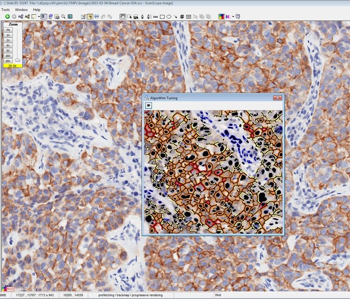Expand dropdown arrow next to IQ icon
350x299 pixels.
point(233,16)
